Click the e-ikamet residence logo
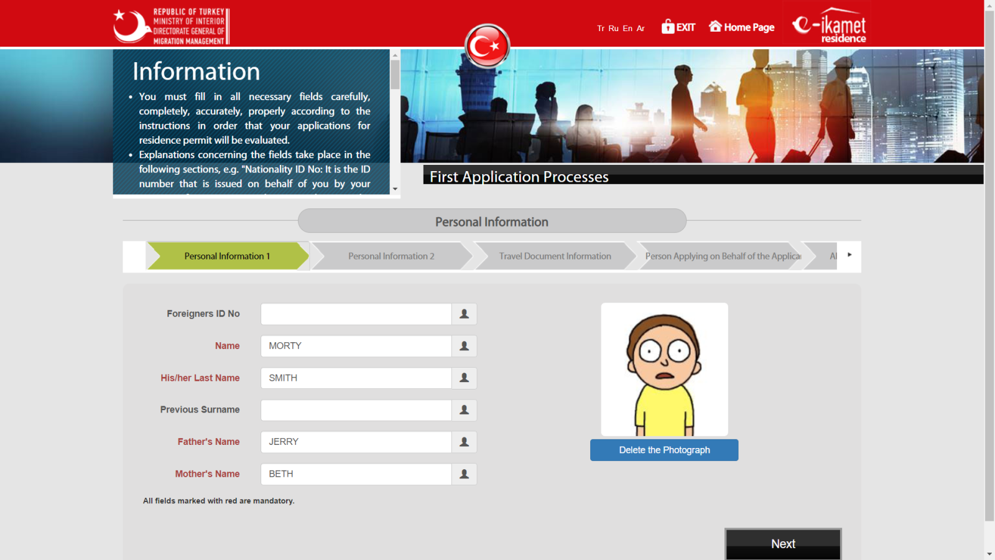The width and height of the screenshot is (995, 560). point(828,26)
